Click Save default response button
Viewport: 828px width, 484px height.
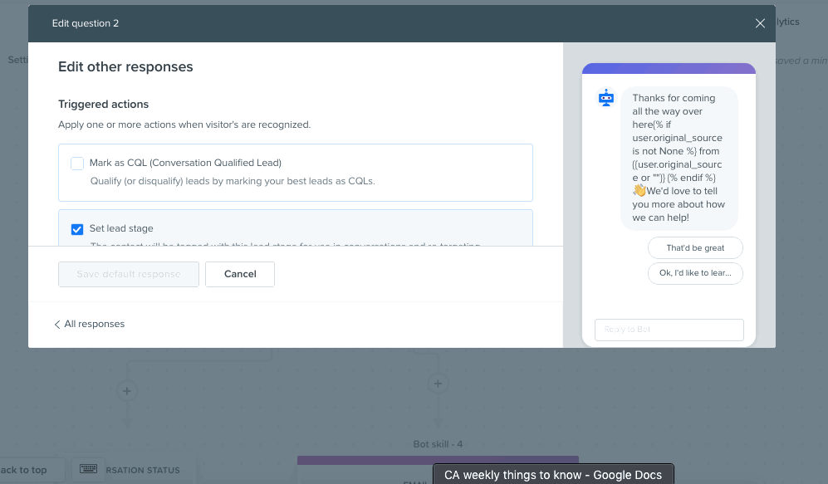(x=129, y=274)
